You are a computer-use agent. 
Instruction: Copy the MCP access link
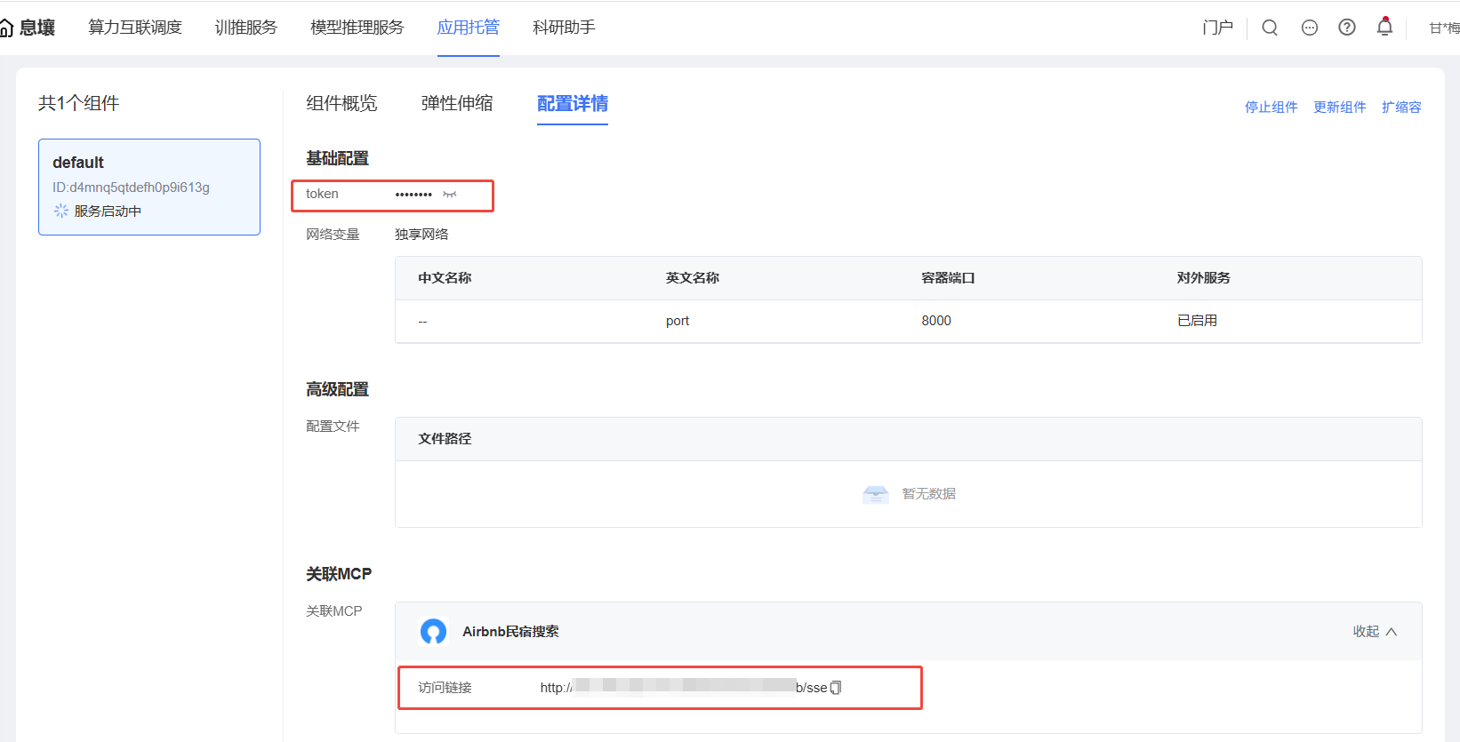[x=836, y=688]
